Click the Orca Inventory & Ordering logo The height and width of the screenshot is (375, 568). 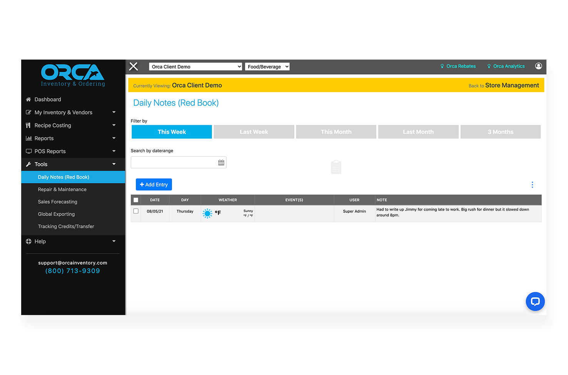click(73, 75)
